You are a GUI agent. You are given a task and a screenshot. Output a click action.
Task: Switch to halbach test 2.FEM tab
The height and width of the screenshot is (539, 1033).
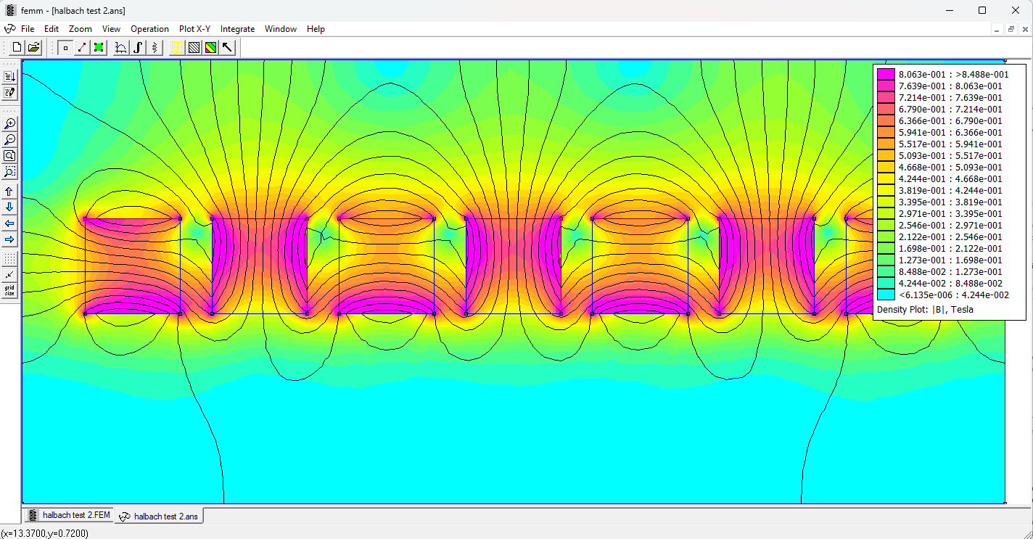pos(70,515)
